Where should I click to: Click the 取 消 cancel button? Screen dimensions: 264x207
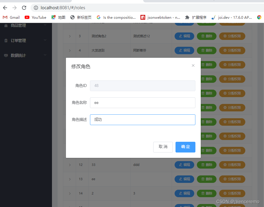click(163, 147)
